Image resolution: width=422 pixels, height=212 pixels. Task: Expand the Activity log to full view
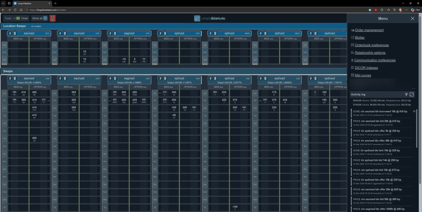412,95
